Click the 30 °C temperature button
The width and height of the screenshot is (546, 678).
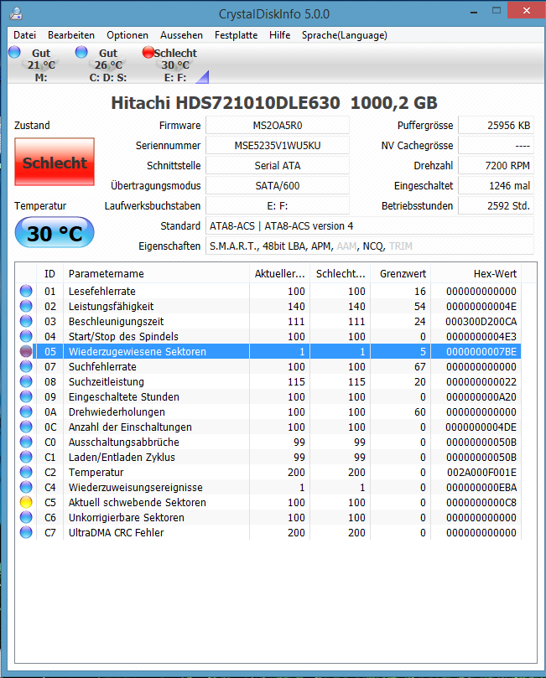click(55, 233)
